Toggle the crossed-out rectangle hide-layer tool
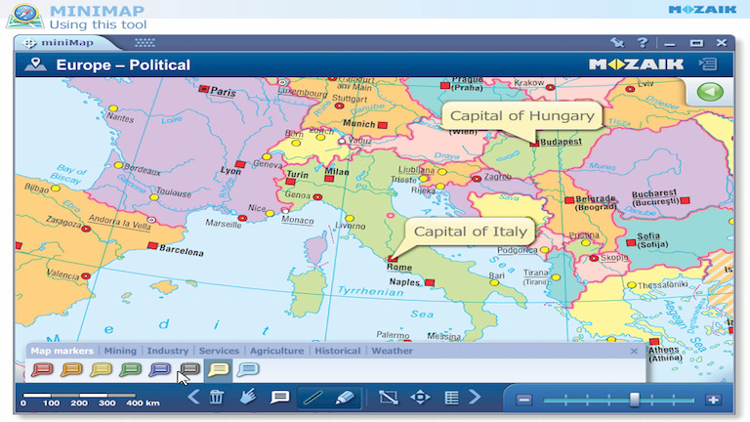This screenshot has width=750, height=422. pos(389,397)
